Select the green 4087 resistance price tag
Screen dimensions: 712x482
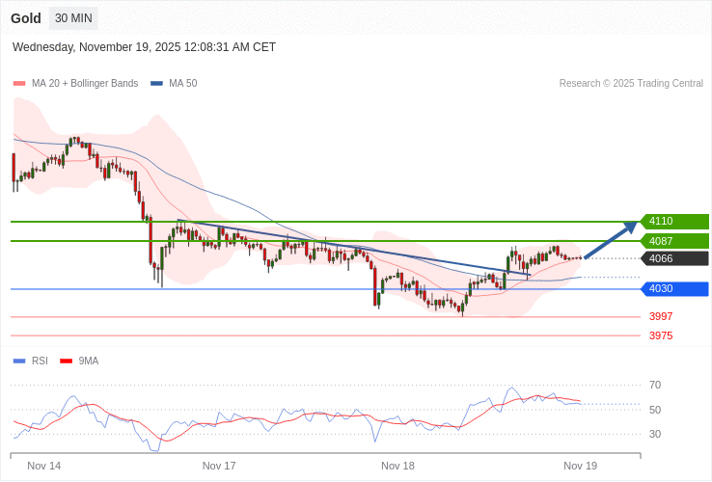pos(673,241)
